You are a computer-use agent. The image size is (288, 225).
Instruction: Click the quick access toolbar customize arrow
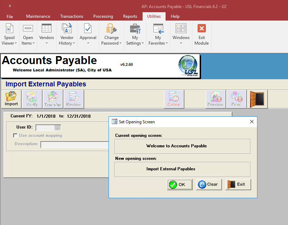point(10,6)
